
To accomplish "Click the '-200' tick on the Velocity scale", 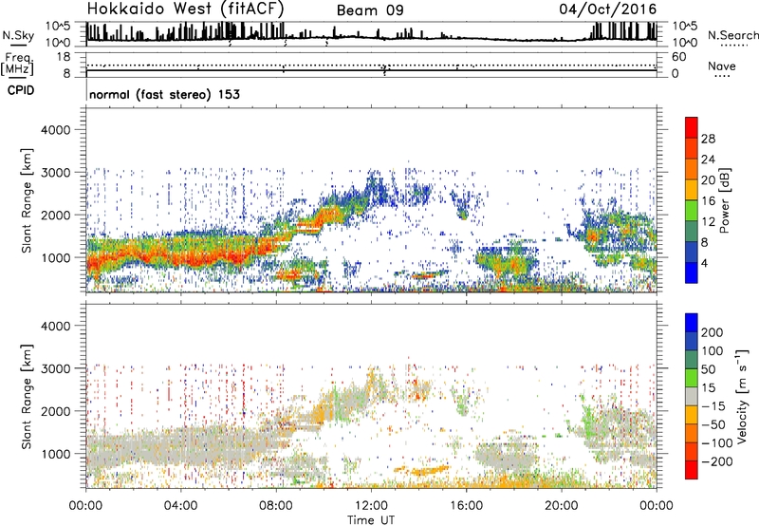I will pos(716,461).
